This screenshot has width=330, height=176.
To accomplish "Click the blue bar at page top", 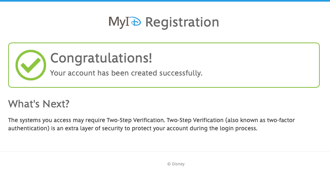I will (165, 1).
